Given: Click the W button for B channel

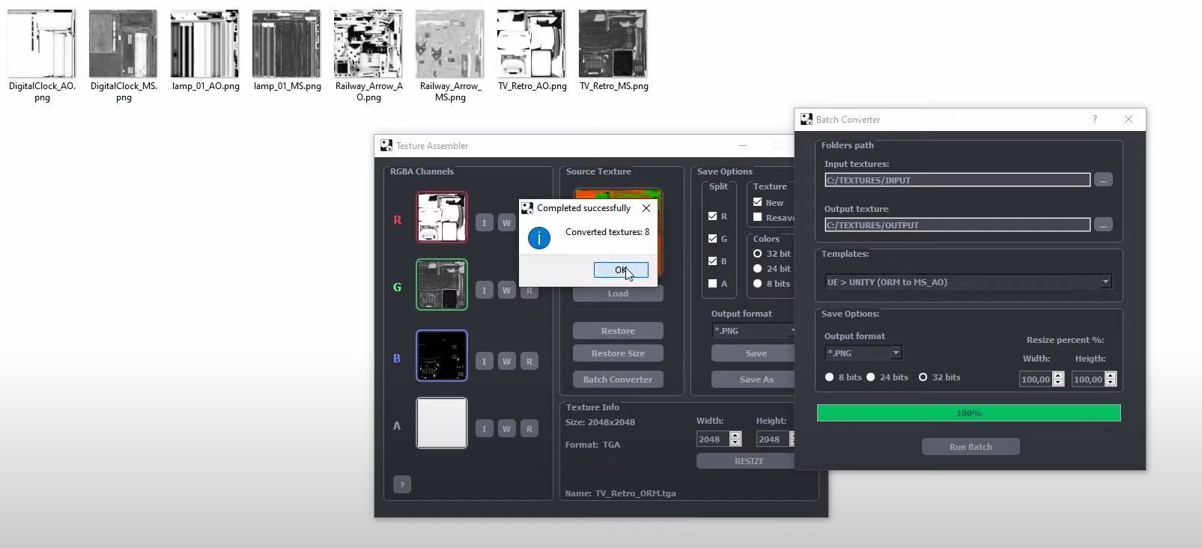Looking at the screenshot, I should point(506,361).
